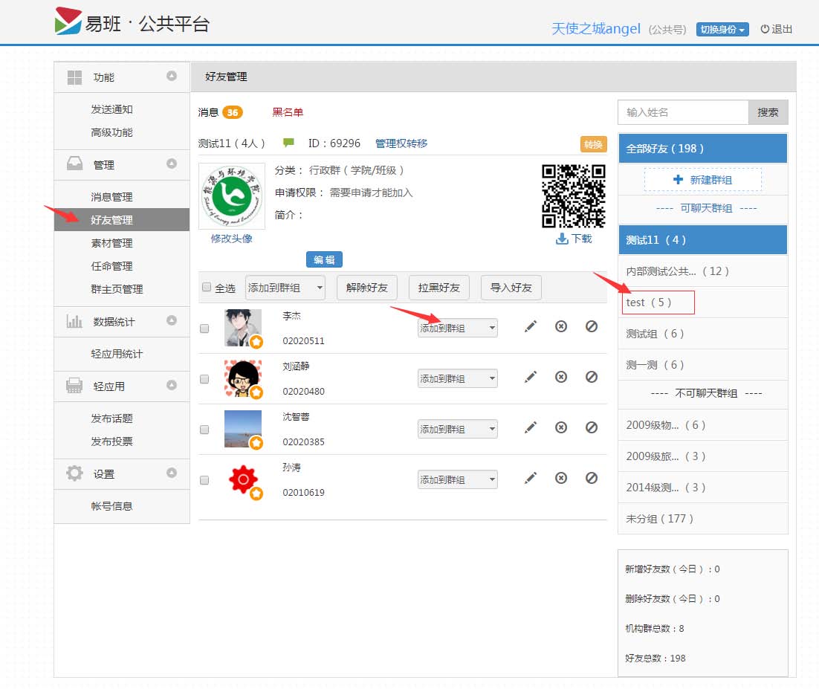Open 群主页管理 in sidebar
819x689 pixels.
point(117,289)
